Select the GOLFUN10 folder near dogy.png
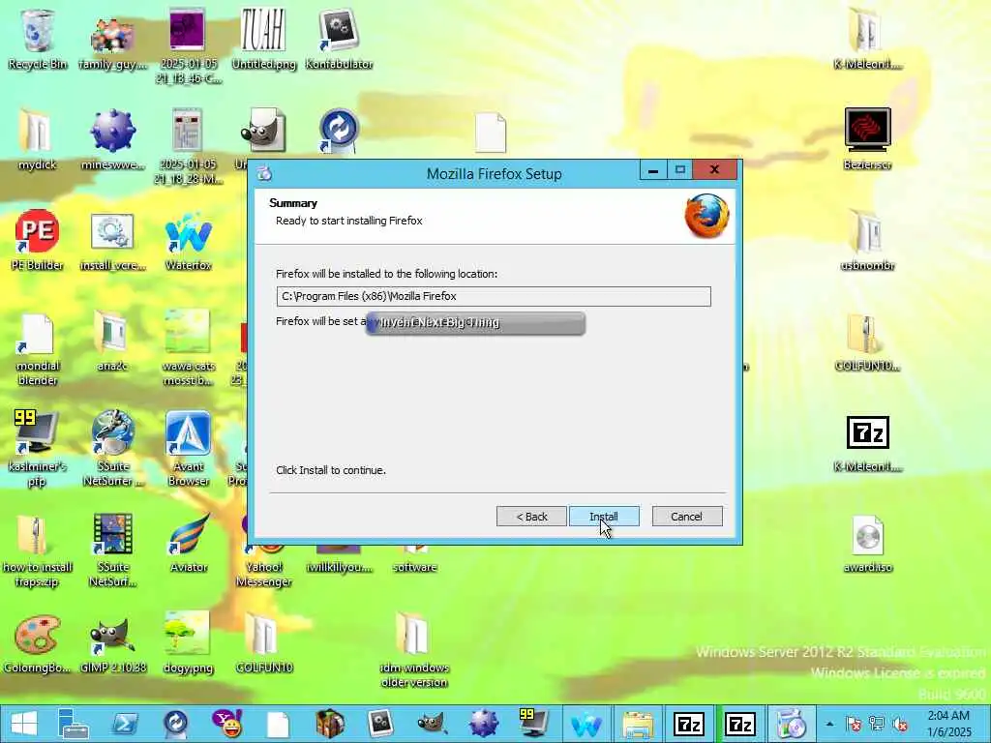Image resolution: width=991 pixels, height=743 pixels. (x=263, y=643)
